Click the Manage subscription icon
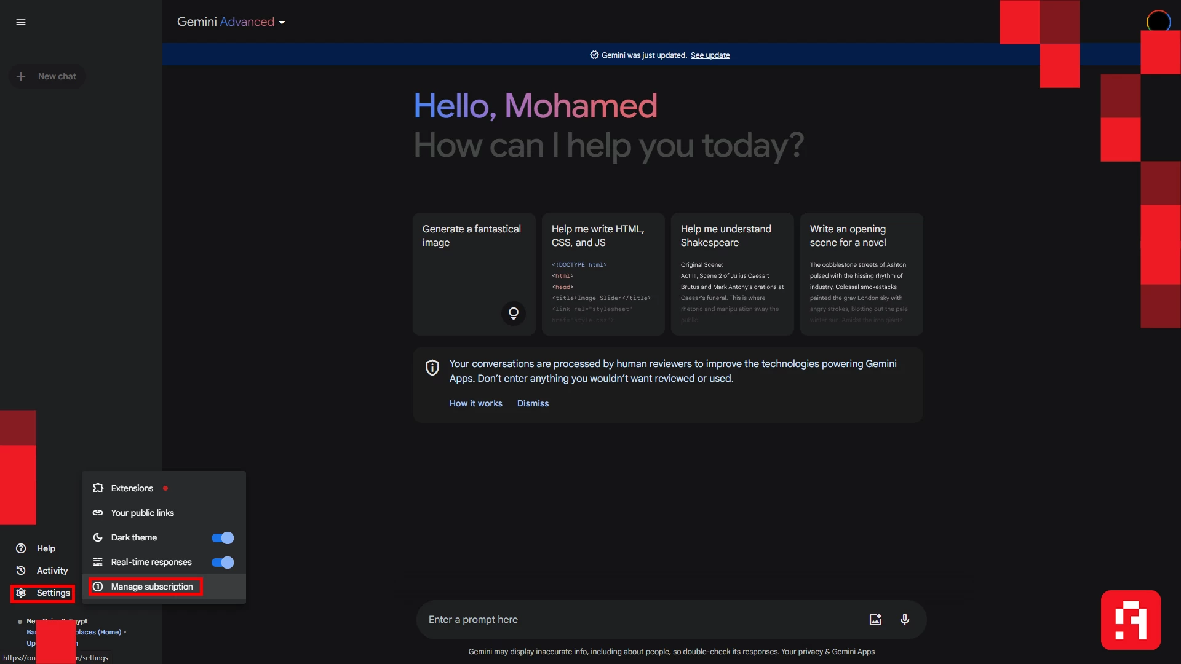The height and width of the screenshot is (664, 1181). 98,587
